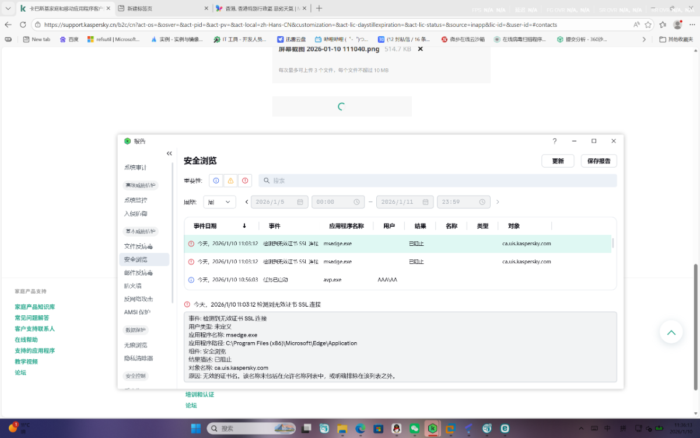Open 系统审计 in report sidebar
The width and height of the screenshot is (700, 438).
pos(135,168)
